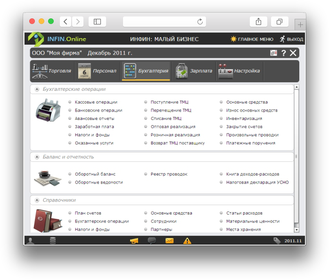Click the megaphone announcements icon
Screen dimensions: 329x279
(x=134, y=241)
